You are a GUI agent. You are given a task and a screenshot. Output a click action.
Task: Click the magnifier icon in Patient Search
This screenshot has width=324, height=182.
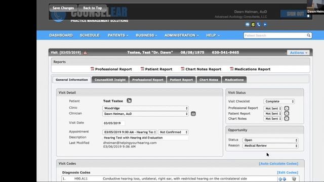308,35
